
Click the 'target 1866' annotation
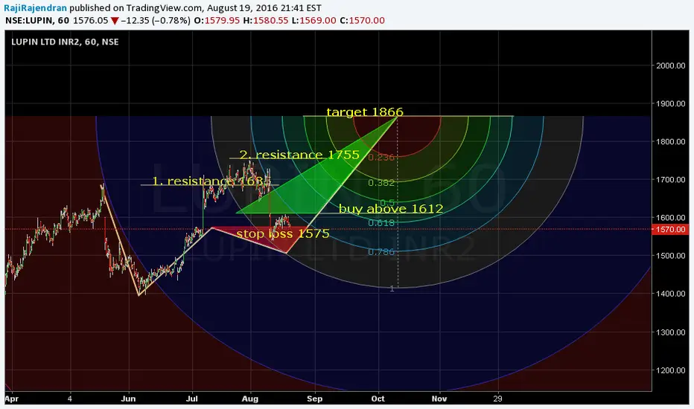[x=365, y=112]
